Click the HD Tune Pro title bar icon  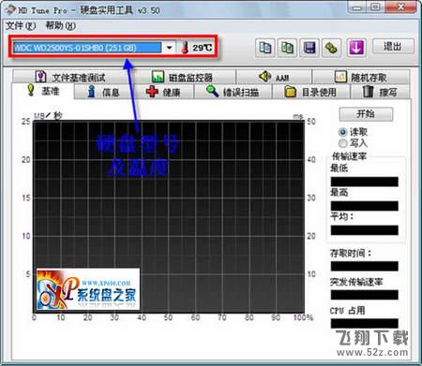click(x=10, y=9)
